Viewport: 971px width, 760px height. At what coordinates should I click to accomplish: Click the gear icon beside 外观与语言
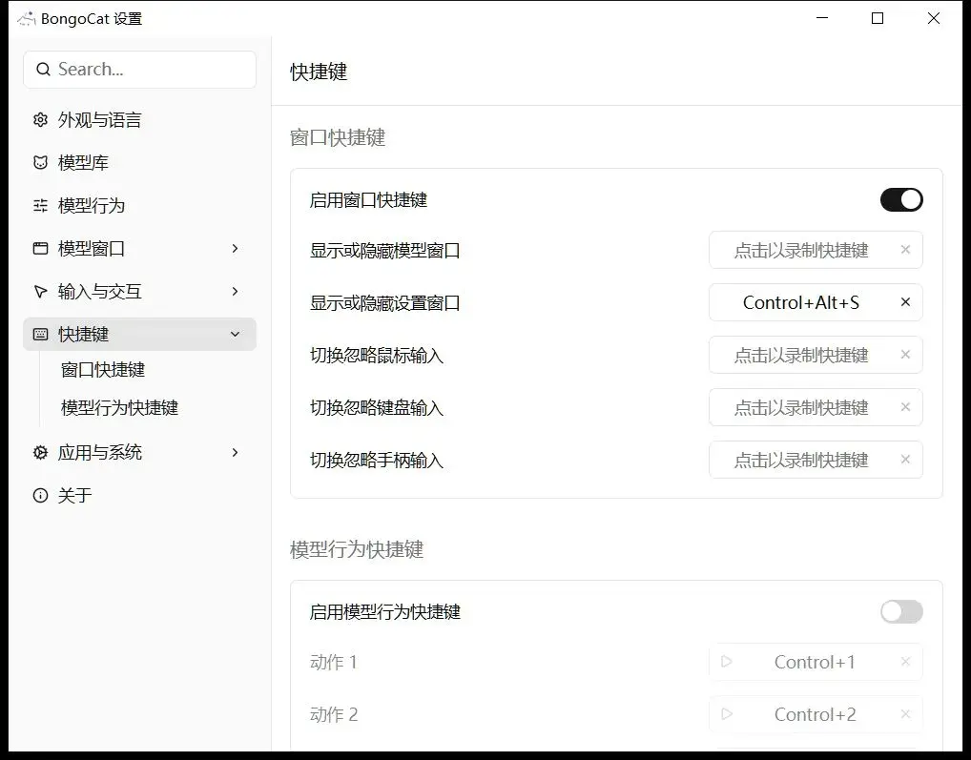coord(40,119)
